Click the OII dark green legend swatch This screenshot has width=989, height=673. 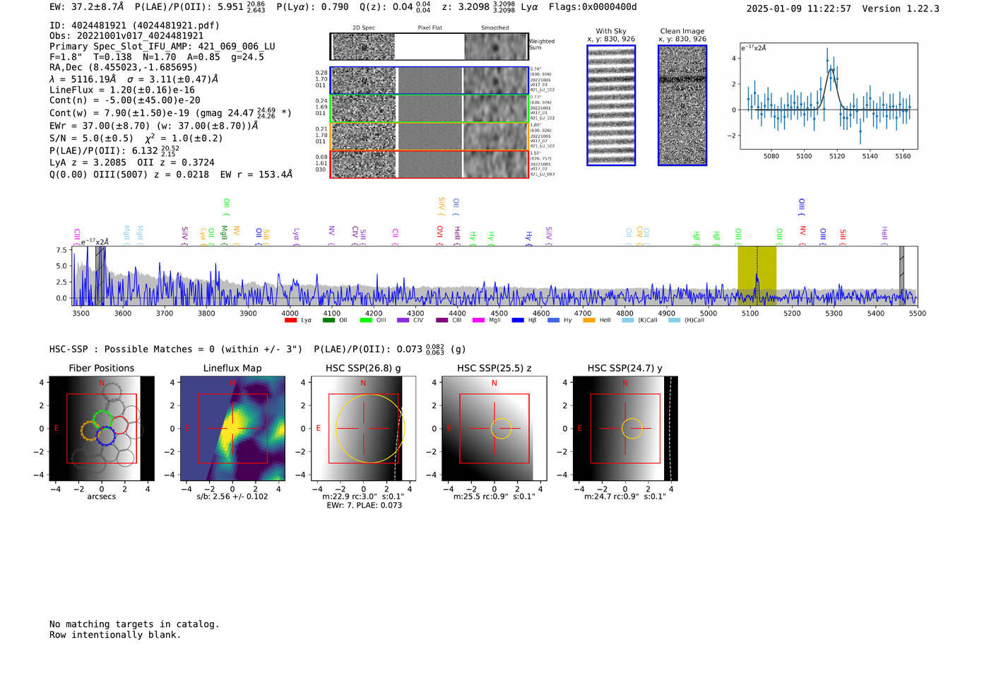point(328,320)
